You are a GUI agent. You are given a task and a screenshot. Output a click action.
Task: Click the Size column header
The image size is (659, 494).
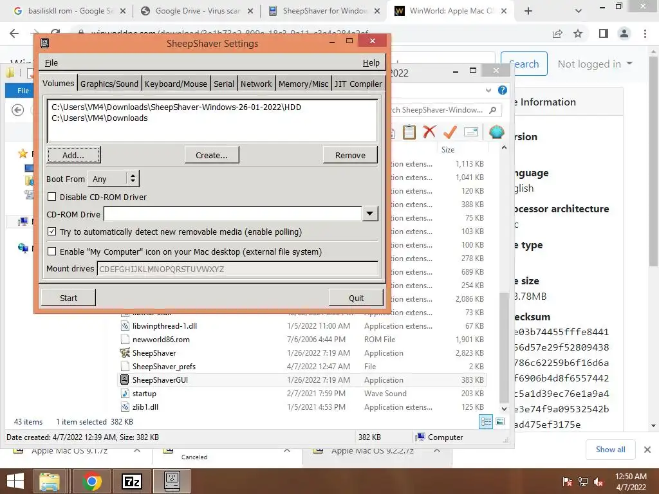click(448, 149)
